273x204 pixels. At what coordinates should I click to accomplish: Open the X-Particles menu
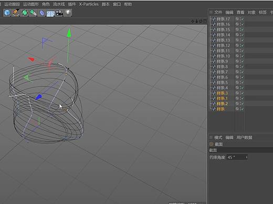(89, 4)
